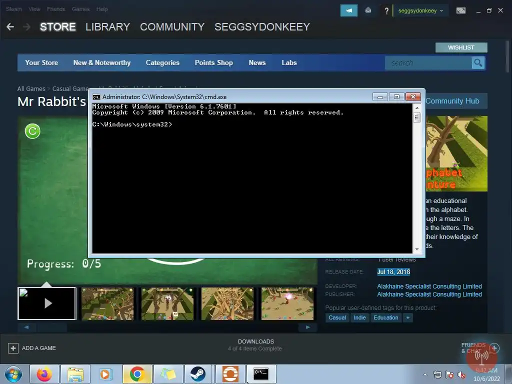Open Google Chrome from the taskbar
512x384 pixels.
click(x=137, y=374)
